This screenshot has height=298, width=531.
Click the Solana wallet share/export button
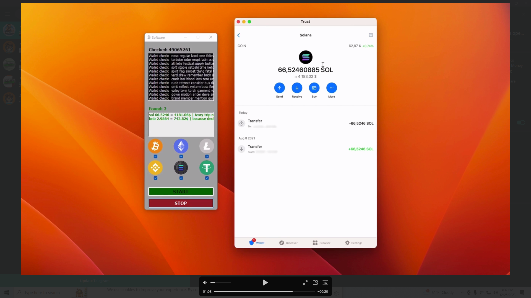point(371,34)
